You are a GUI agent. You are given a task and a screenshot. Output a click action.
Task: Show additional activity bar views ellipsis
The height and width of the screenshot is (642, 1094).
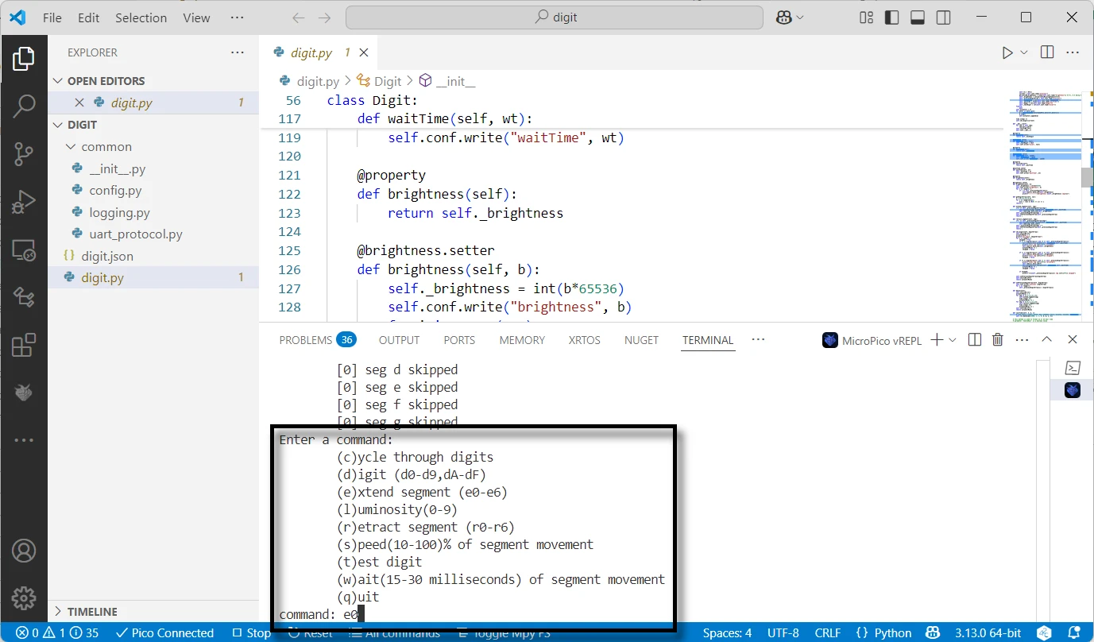coord(24,439)
